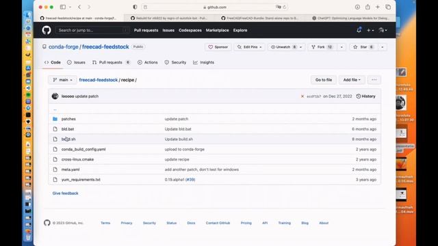Screen dimensions: 438x246
Task: Show Safari tab overview icon
Action: coord(388,7)
